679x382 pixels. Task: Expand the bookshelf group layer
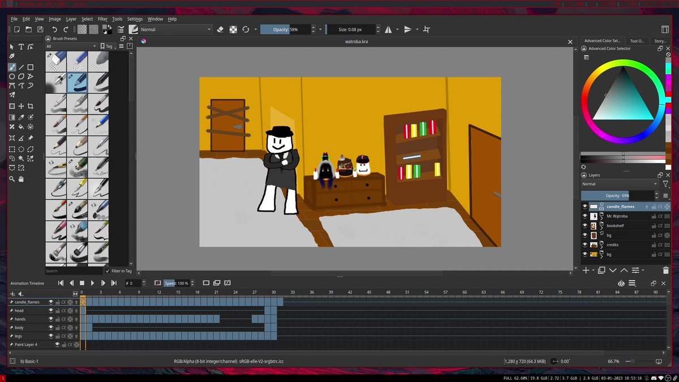tap(601, 228)
